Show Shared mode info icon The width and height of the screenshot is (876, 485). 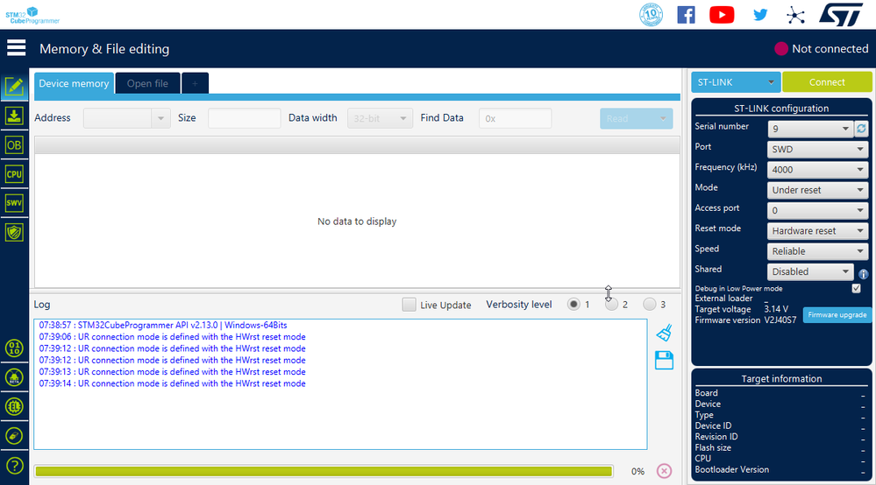coord(863,274)
